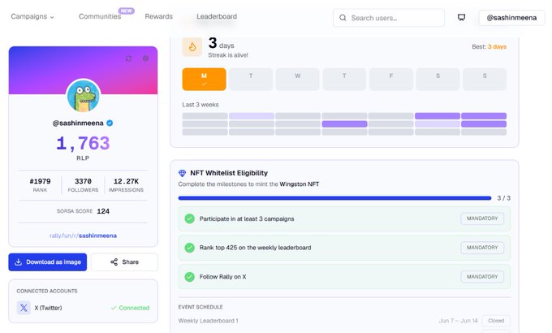
Task: Click green check for Follow Rally on X
Action: pyautogui.click(x=189, y=277)
